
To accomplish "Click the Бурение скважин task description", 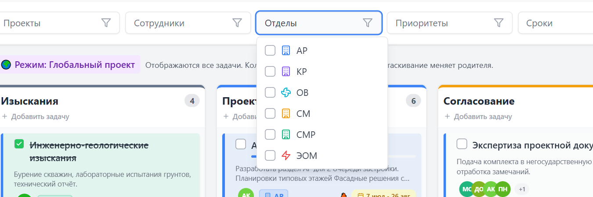I will [102, 179].
